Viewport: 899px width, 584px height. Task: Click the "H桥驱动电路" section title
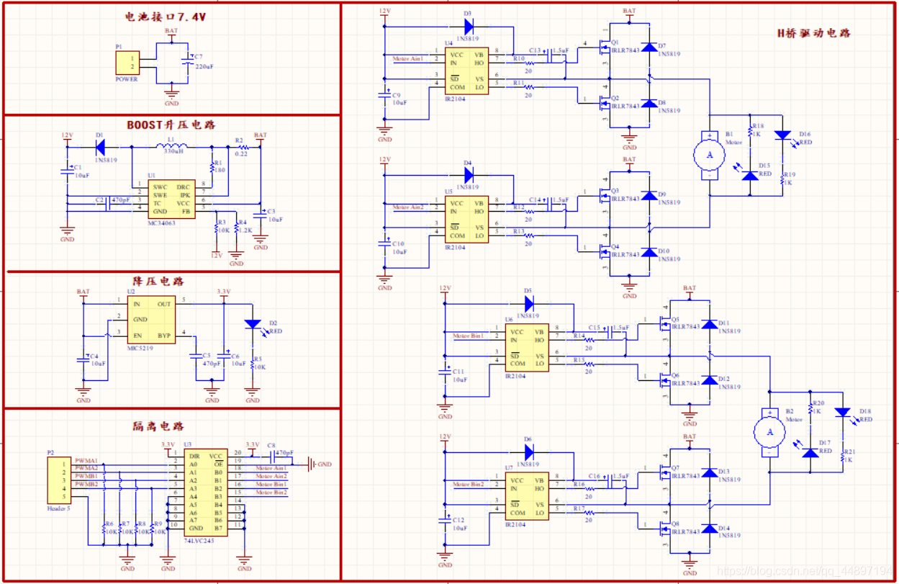click(x=813, y=33)
